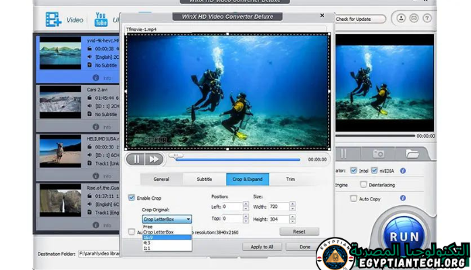Open the Trim tab

click(x=290, y=179)
